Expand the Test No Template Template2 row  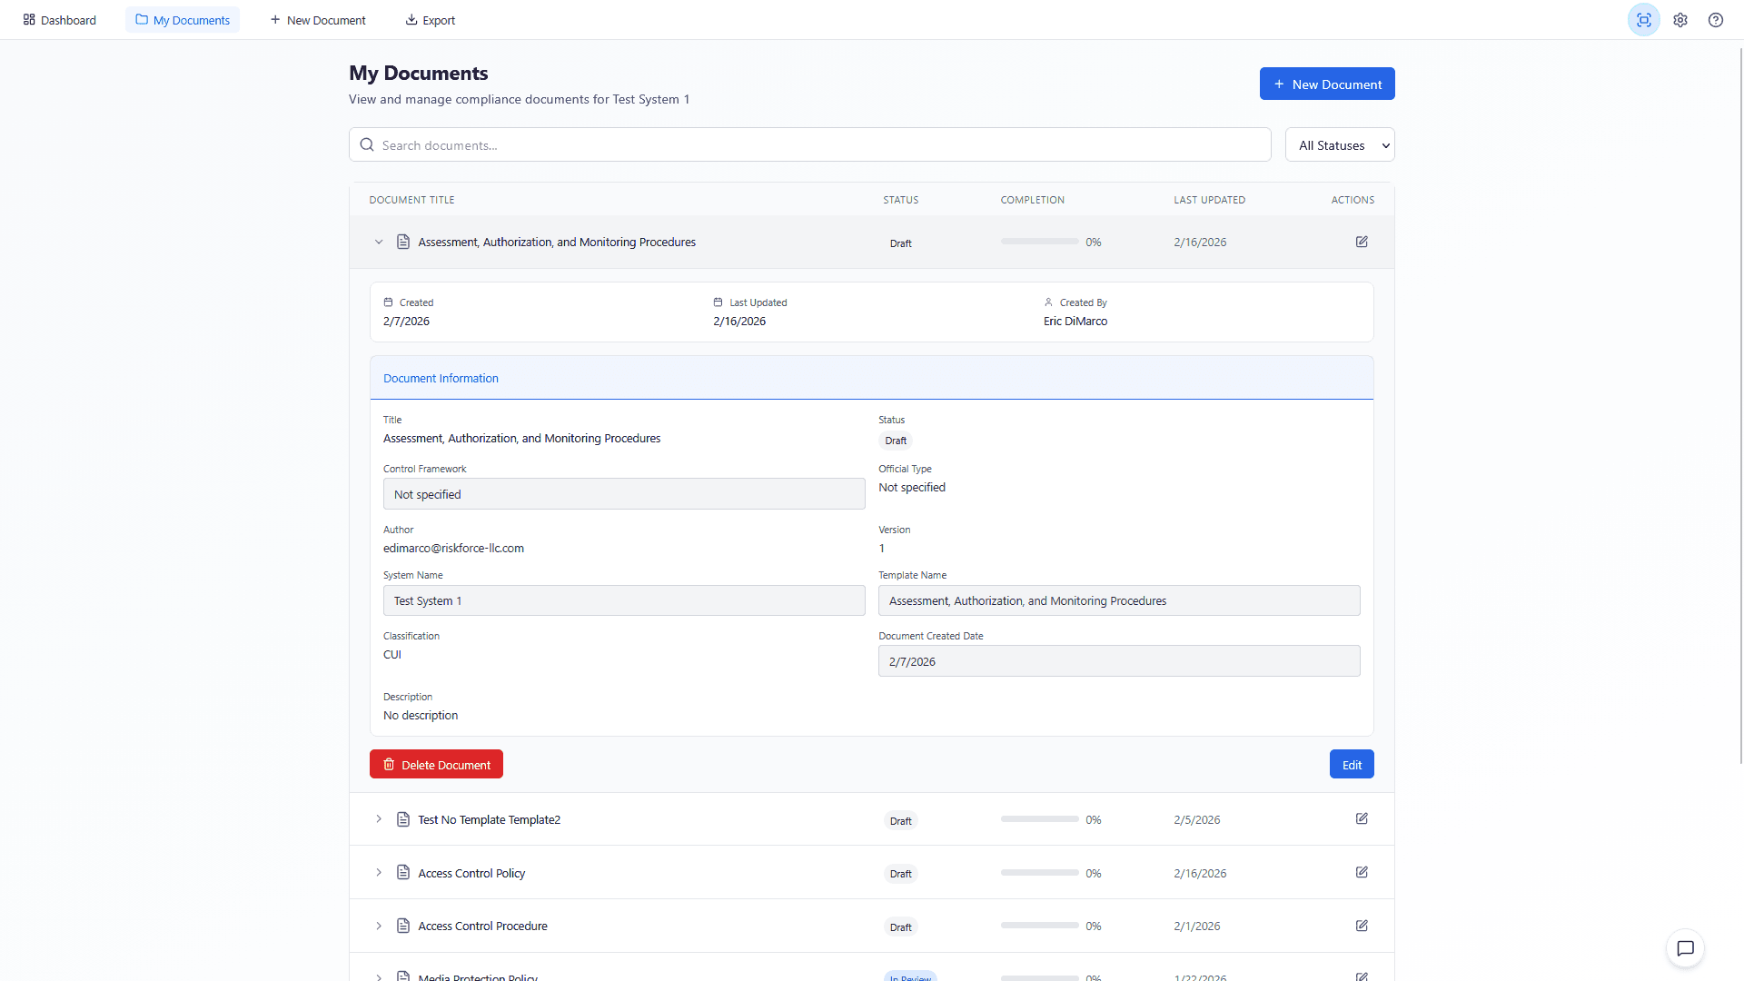coord(379,818)
